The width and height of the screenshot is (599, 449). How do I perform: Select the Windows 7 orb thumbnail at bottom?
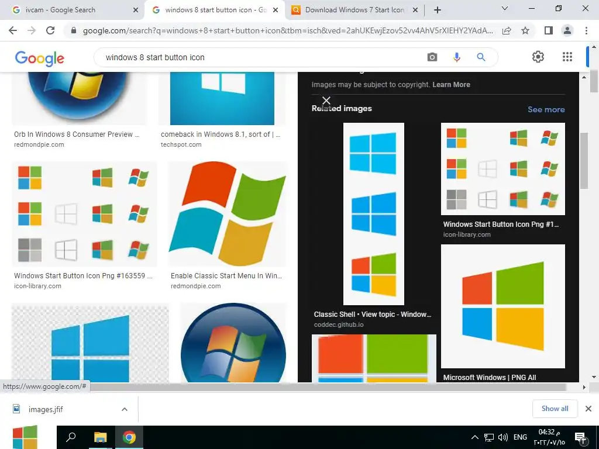[233, 343]
